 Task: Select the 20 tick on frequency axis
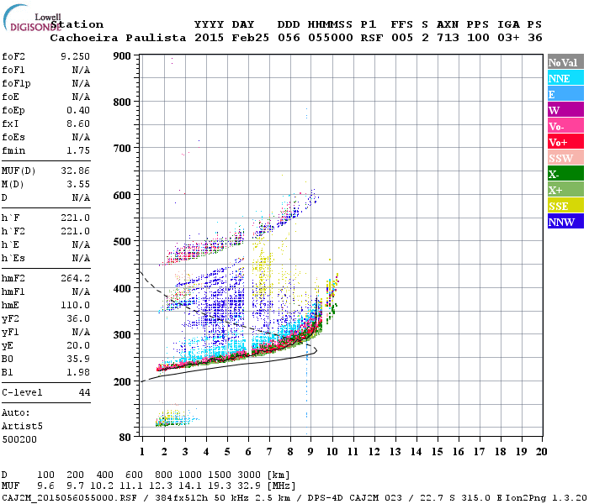tap(541, 451)
